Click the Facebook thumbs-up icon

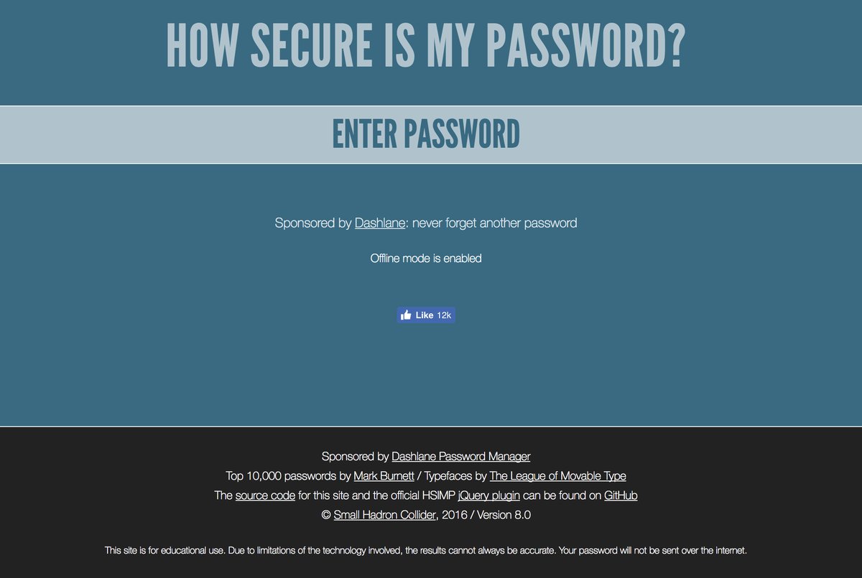(x=407, y=315)
